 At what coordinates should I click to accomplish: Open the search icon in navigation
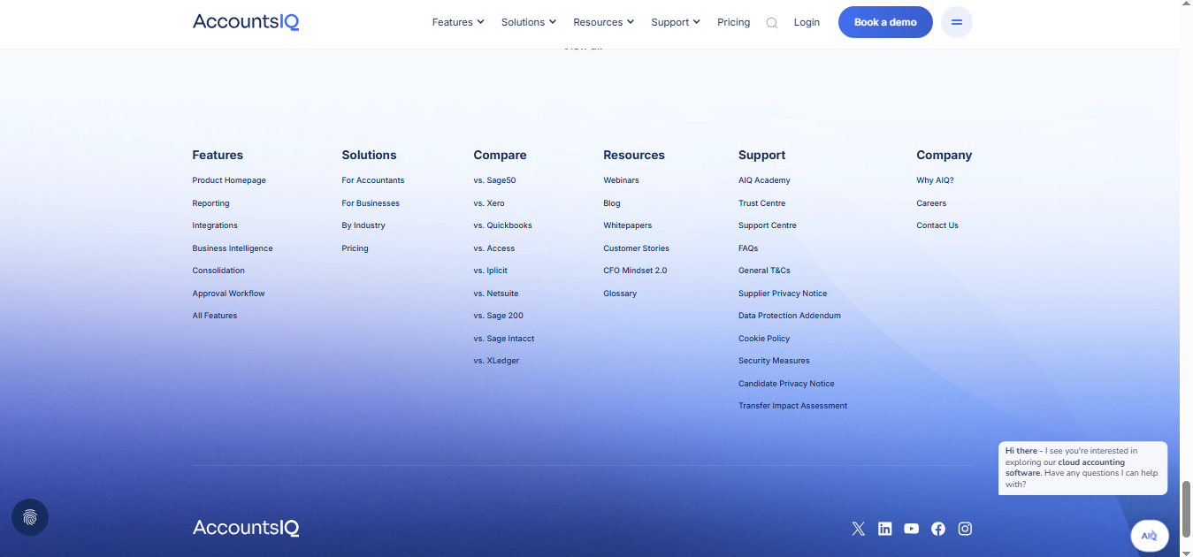(771, 22)
